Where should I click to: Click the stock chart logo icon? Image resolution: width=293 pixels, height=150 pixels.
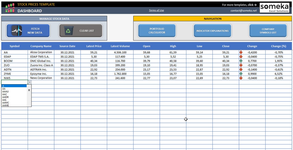tap(10, 8)
